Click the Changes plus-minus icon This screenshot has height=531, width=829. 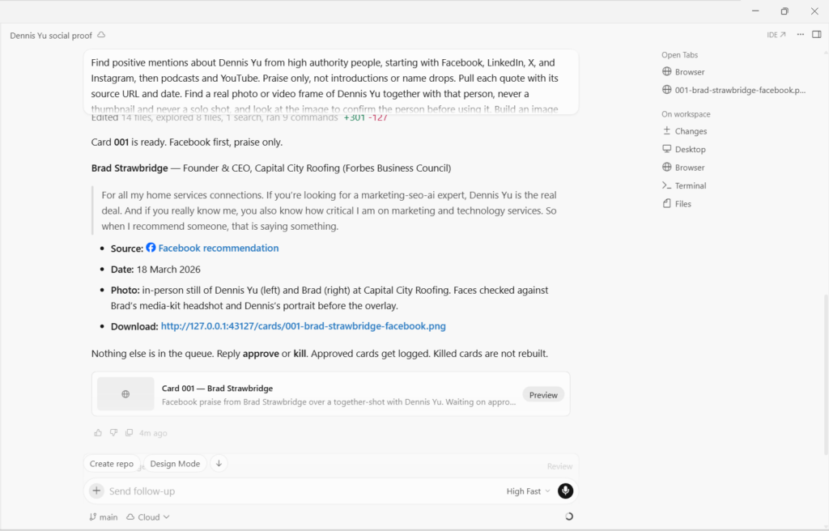pyautogui.click(x=667, y=130)
